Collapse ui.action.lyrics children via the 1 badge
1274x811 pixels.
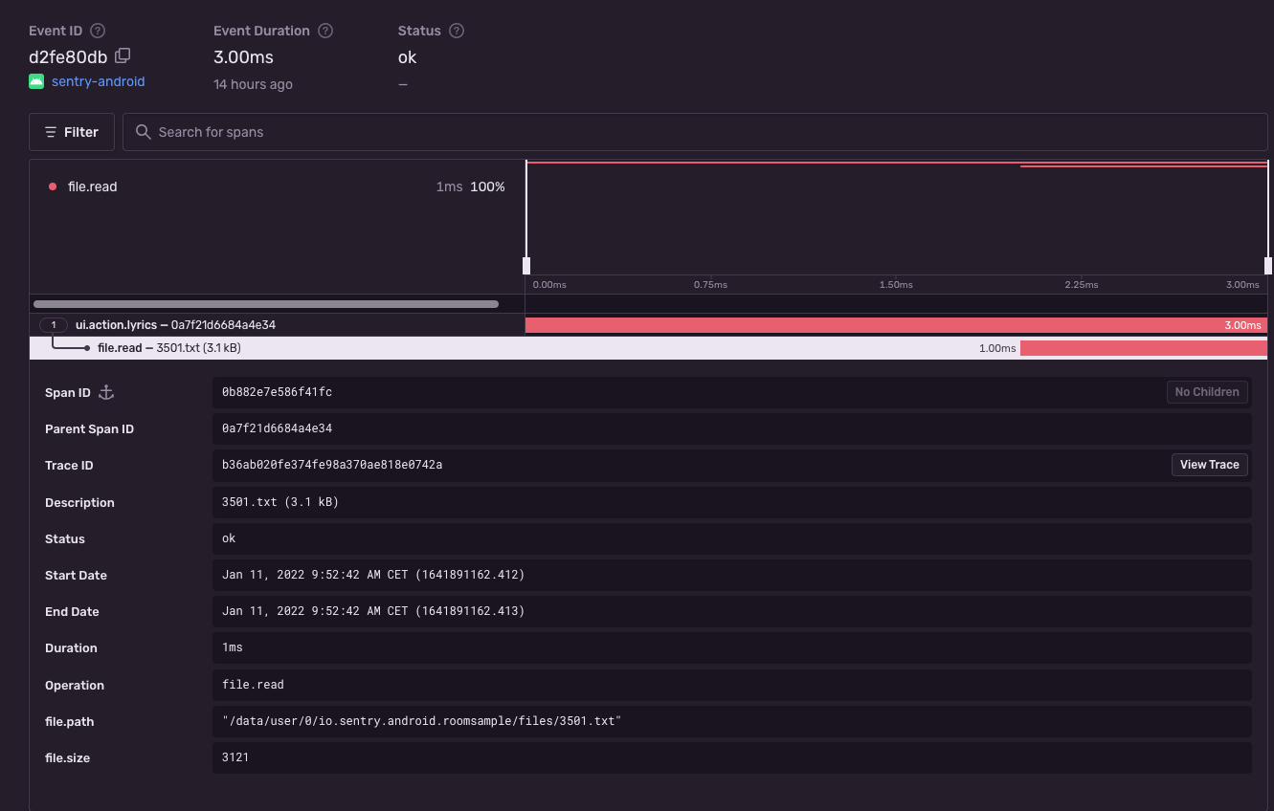53,324
